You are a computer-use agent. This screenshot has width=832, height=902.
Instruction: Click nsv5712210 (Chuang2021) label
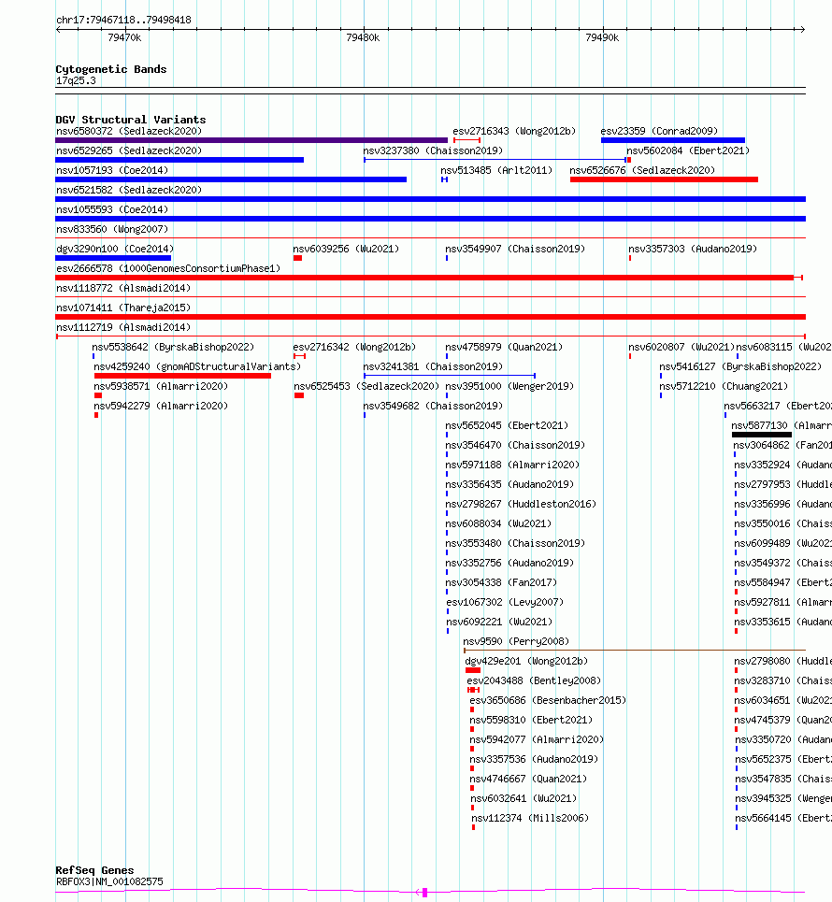pos(724,386)
